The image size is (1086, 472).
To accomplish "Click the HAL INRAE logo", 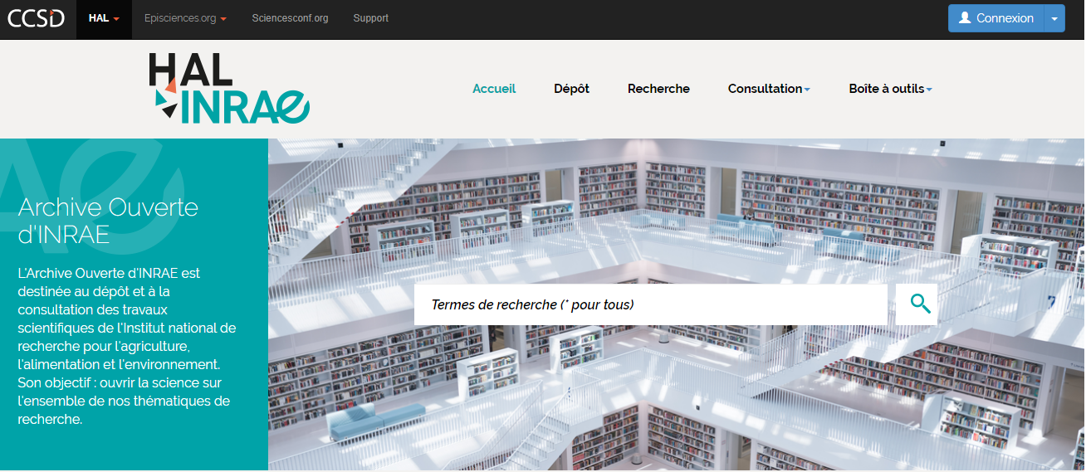I will tap(229, 89).
